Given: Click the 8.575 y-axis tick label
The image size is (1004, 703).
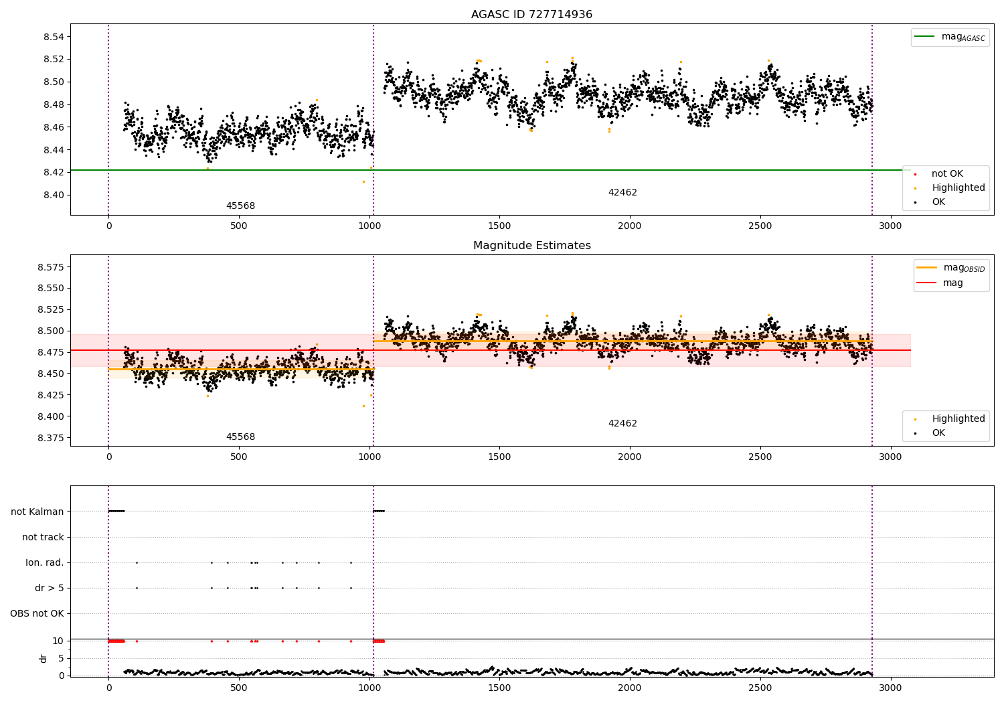Looking at the screenshot, I should pyautogui.click(x=51, y=267).
